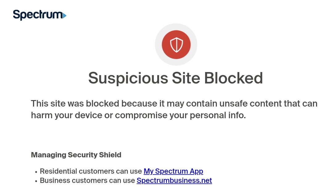Viewport: 333px width, 190px height.
Task: Click the word Suspicious in the heading
Action: (x=128, y=78)
